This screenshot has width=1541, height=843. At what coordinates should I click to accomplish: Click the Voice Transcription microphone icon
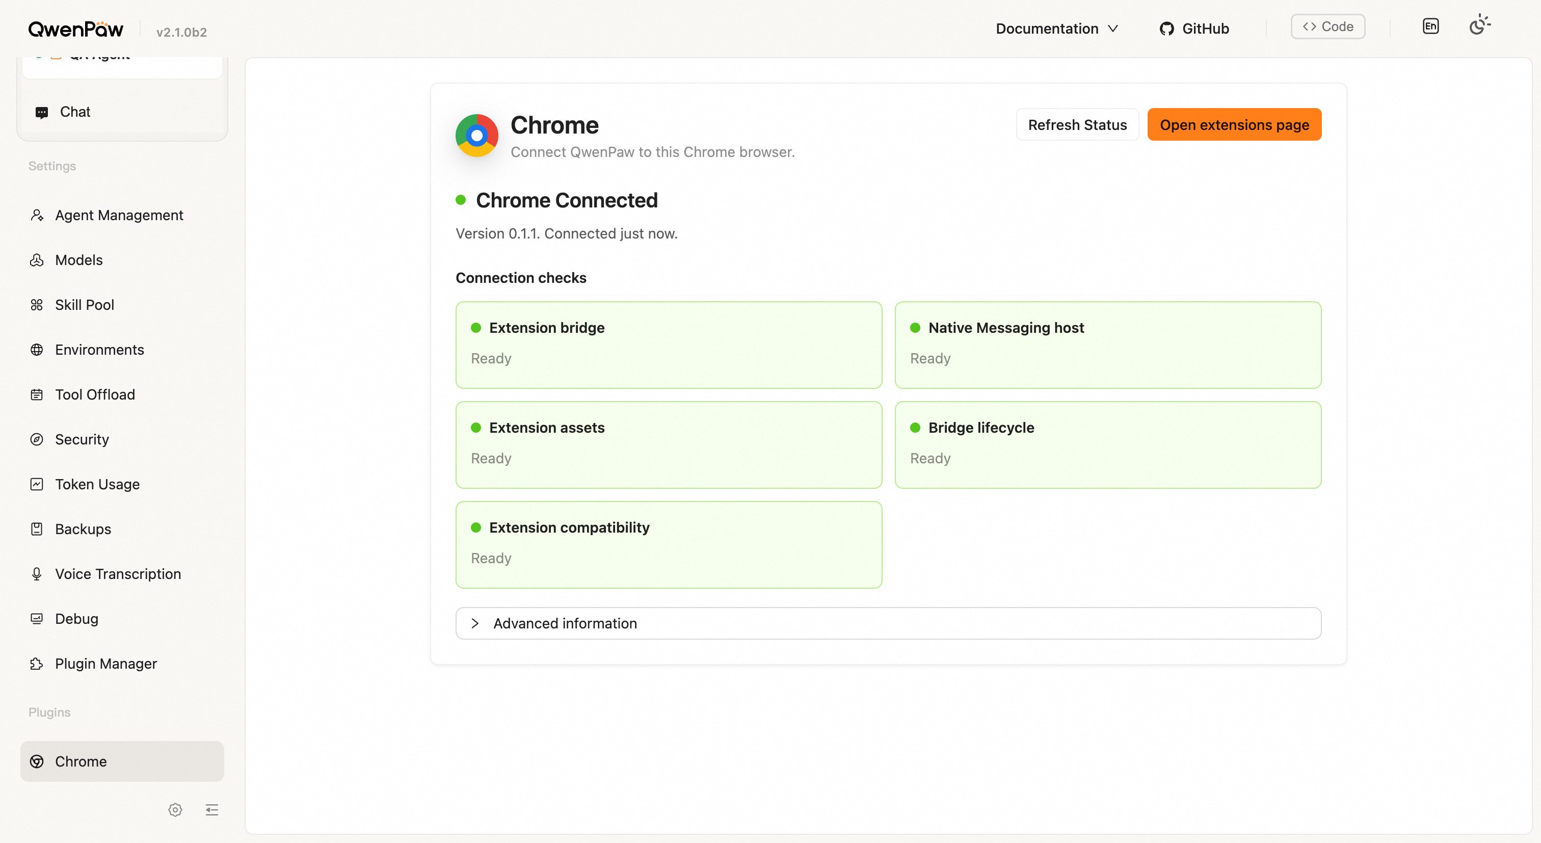[x=37, y=574]
